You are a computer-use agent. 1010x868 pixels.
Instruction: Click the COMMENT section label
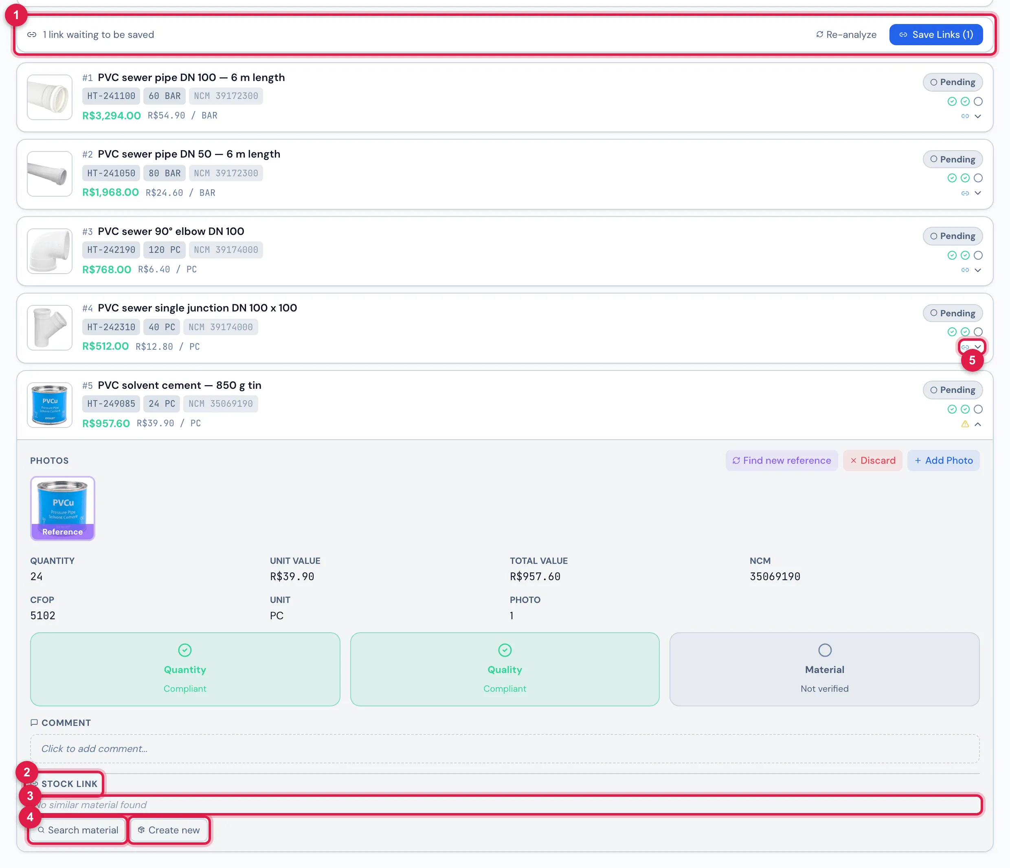coord(60,723)
